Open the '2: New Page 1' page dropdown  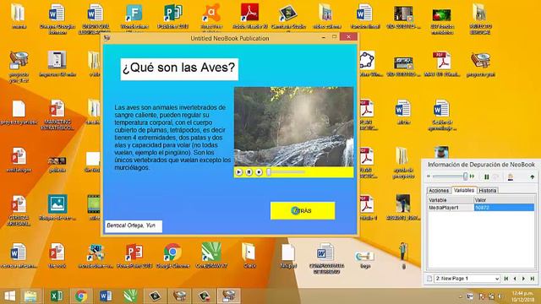point(467,279)
